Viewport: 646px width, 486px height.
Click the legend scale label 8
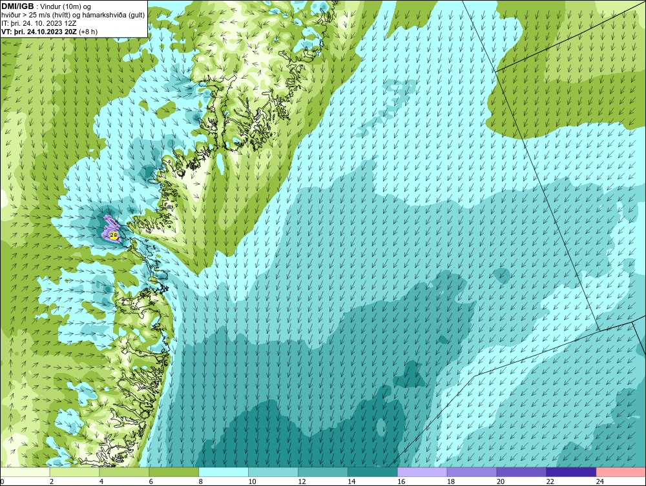coord(201,481)
